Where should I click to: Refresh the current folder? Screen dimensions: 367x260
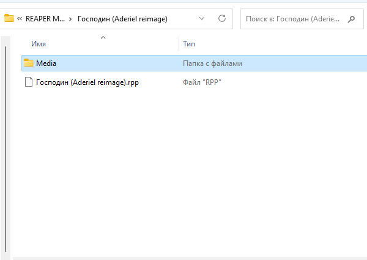coord(222,18)
